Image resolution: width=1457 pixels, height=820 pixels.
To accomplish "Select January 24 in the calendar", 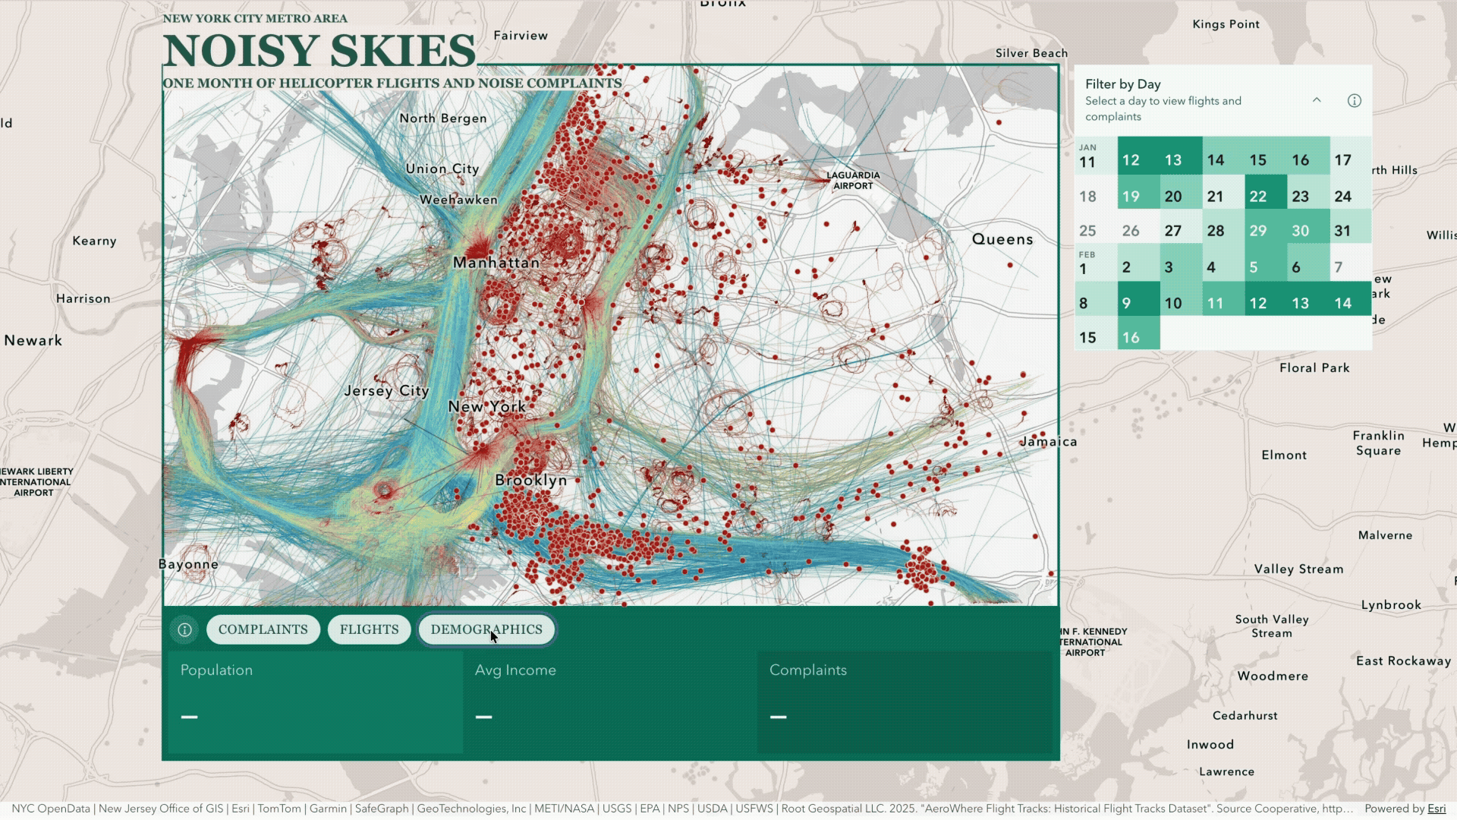I will 1351,192.
